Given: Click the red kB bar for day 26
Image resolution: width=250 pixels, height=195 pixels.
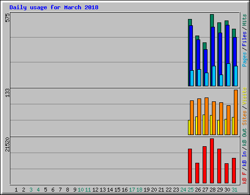Looking at the screenshot, I should [x=197, y=173].
